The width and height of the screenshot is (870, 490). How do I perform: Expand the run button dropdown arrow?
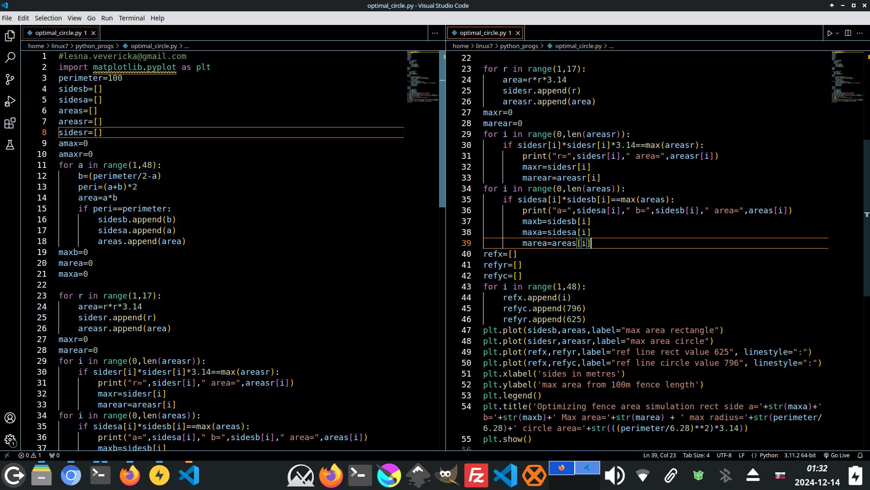tap(837, 33)
